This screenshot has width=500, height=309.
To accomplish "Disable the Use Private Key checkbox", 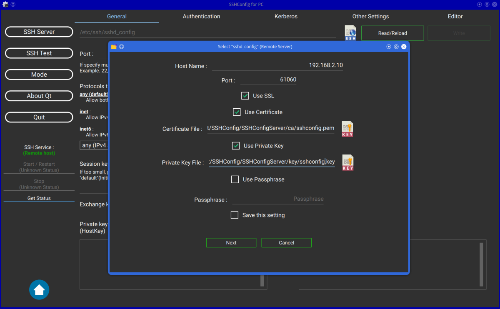I will tap(236, 146).
